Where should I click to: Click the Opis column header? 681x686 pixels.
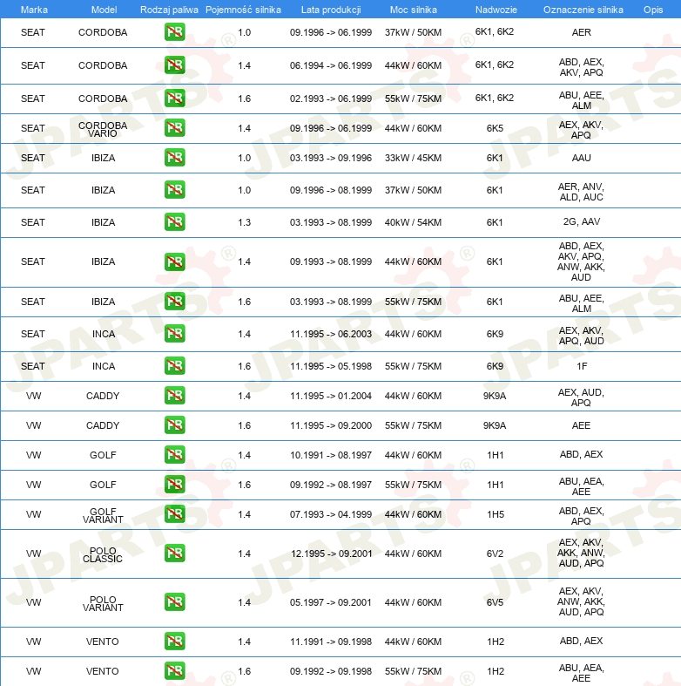653,10
